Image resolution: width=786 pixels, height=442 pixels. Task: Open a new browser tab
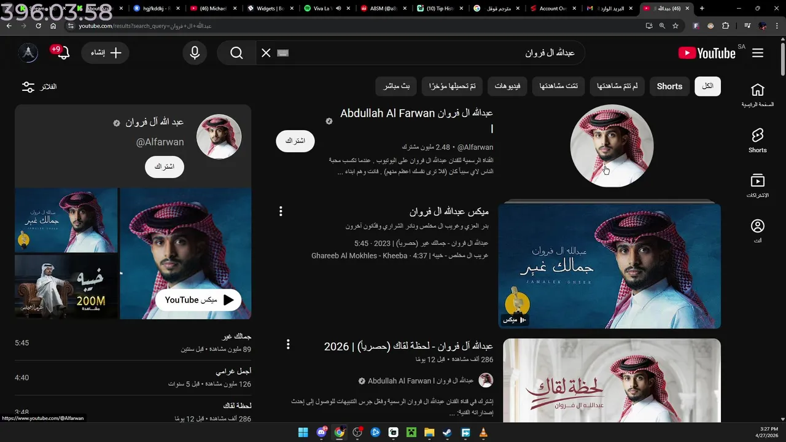point(702,8)
